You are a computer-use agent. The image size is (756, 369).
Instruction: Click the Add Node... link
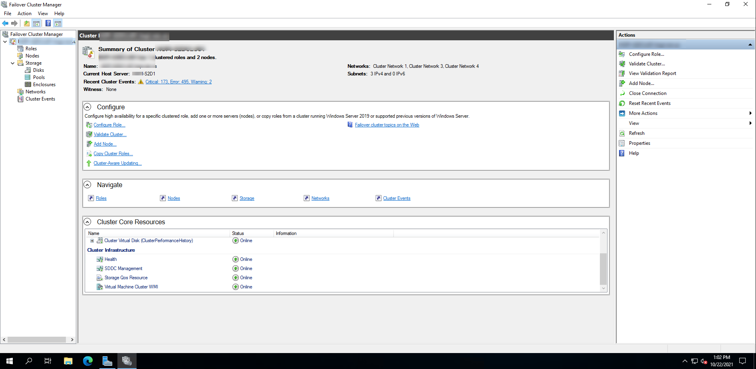pyautogui.click(x=105, y=144)
